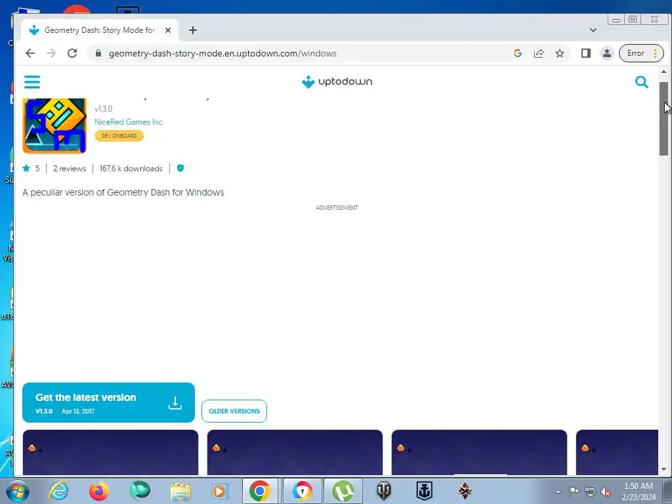Viewport: 672px width, 504px height.
Task: Open Chrome menu via Error button
Action: click(x=641, y=53)
